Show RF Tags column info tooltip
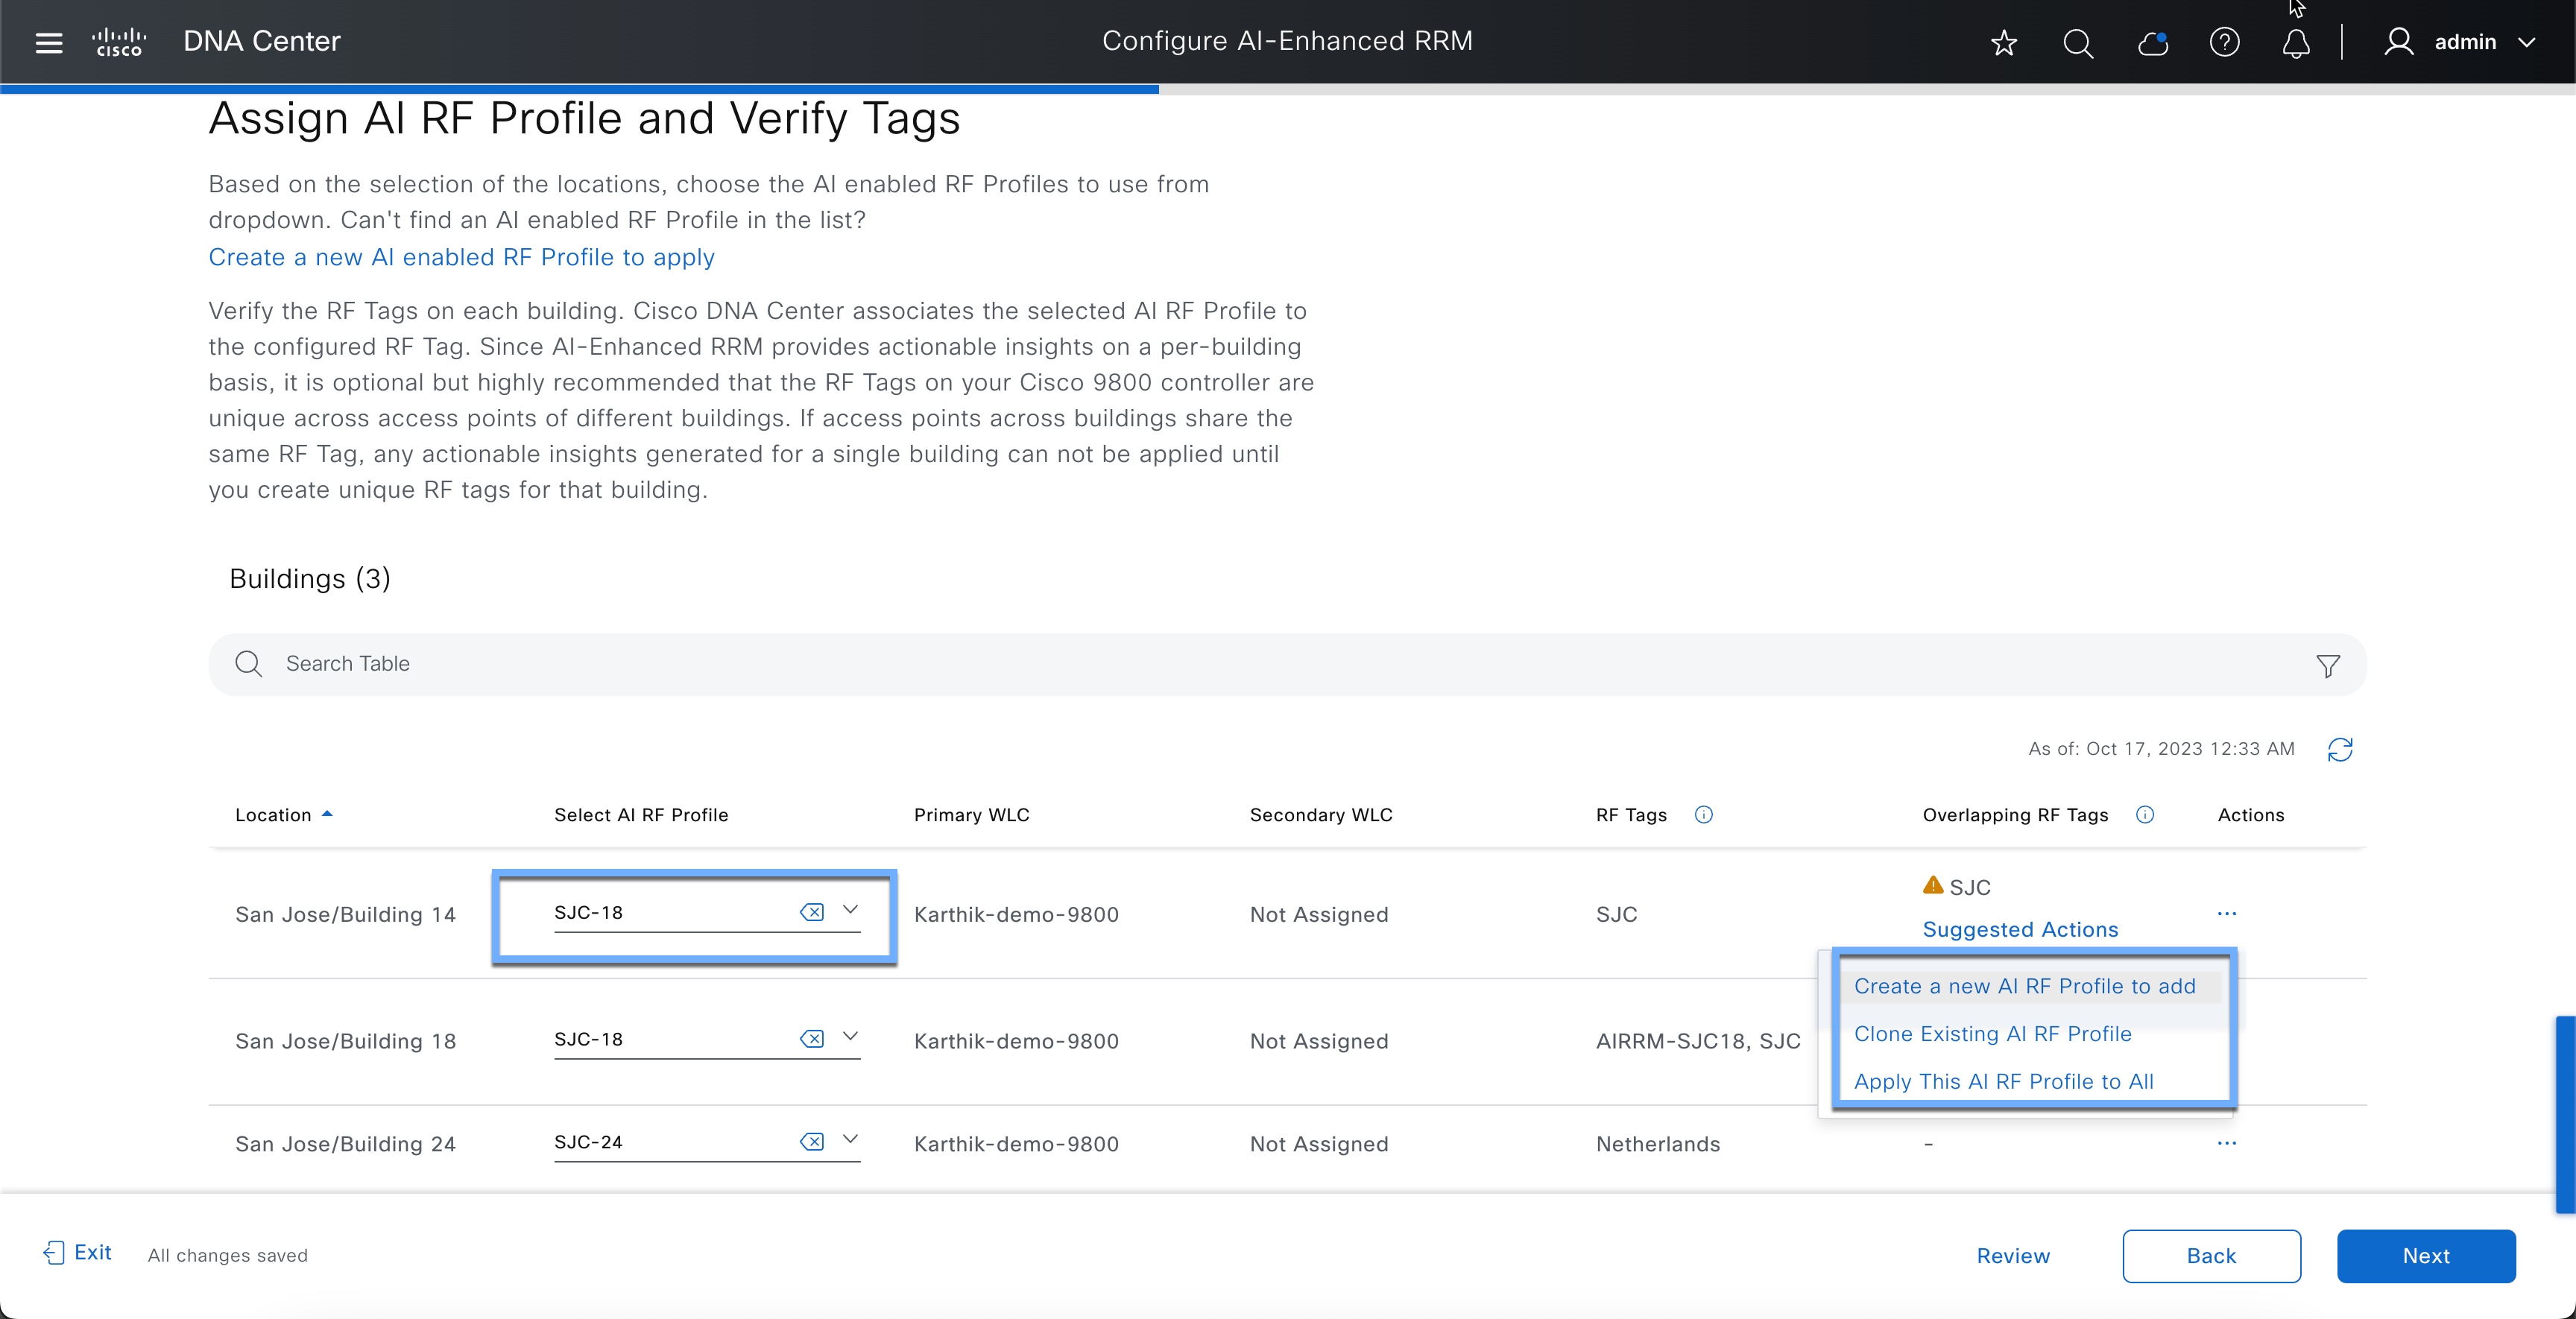2576x1319 pixels. pos(1704,815)
